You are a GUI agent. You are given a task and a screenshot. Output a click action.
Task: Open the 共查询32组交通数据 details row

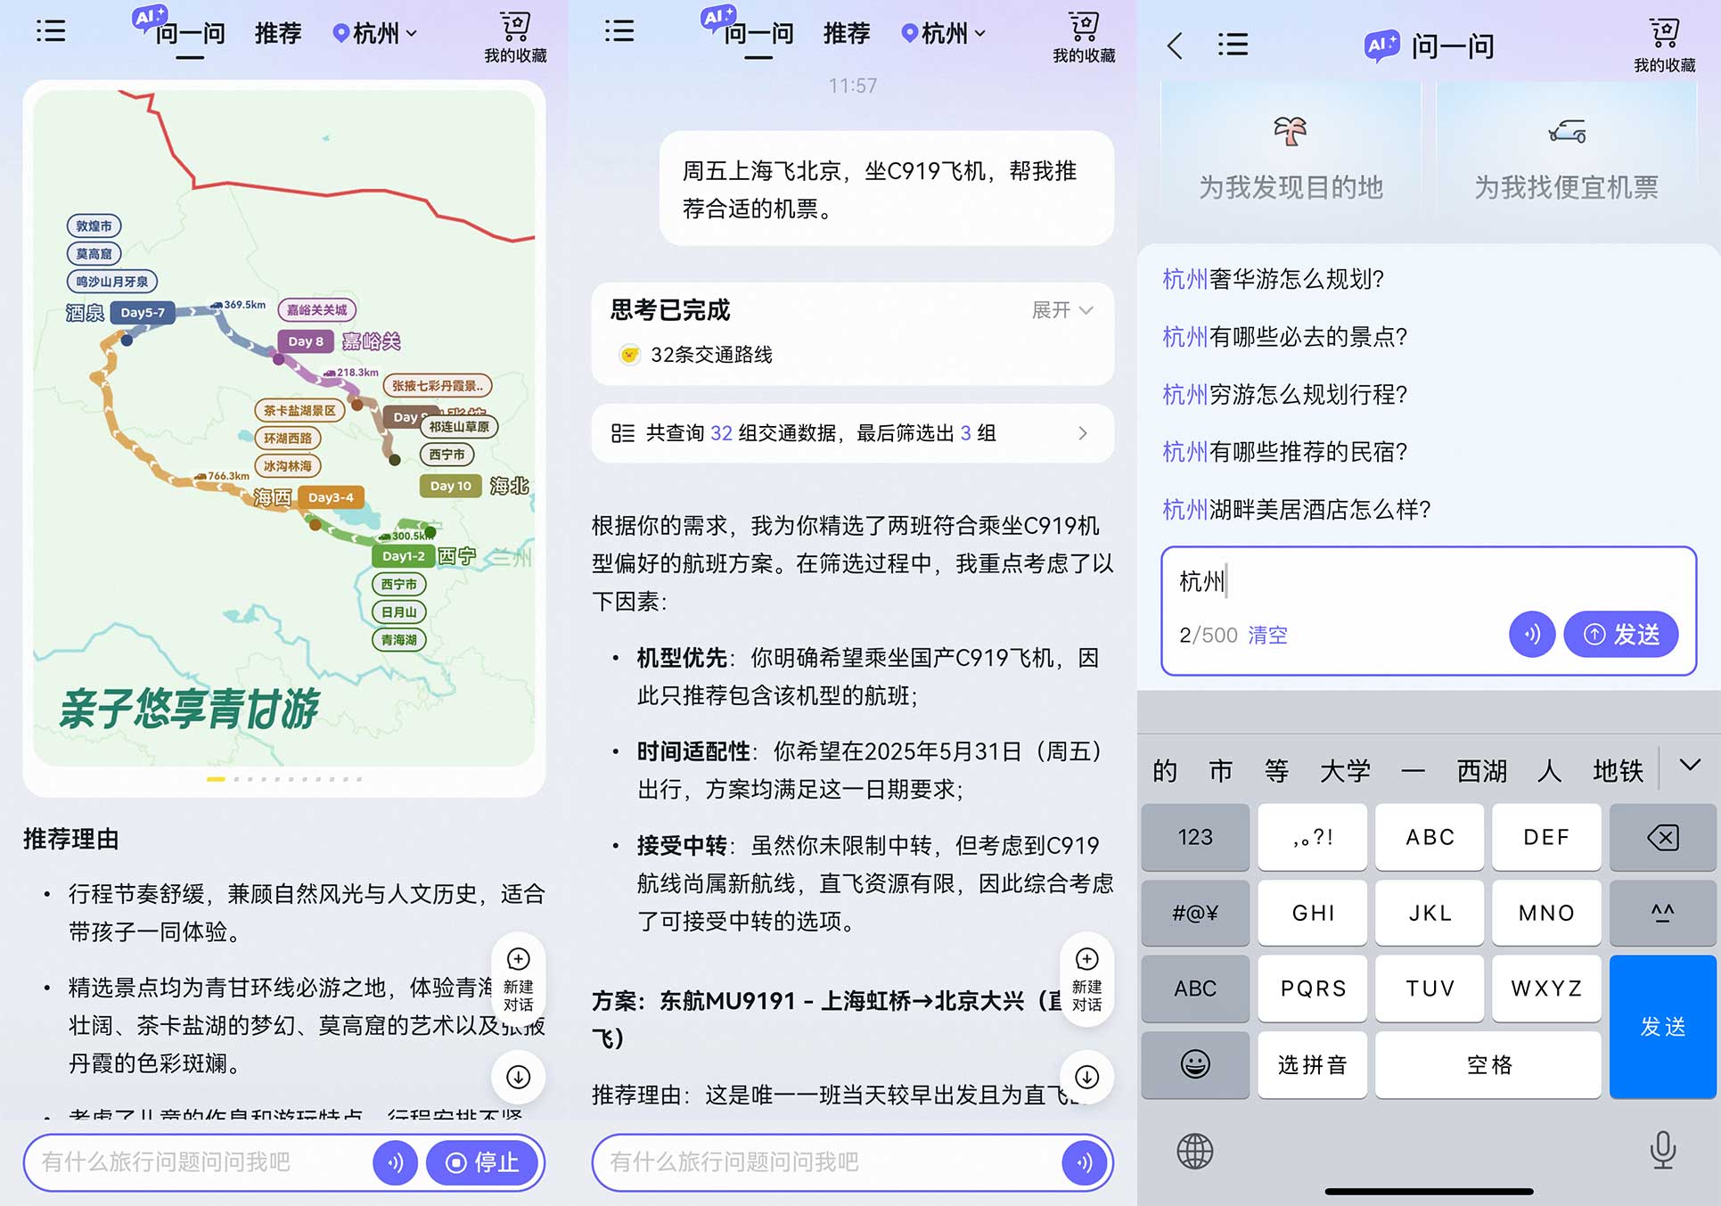point(852,433)
